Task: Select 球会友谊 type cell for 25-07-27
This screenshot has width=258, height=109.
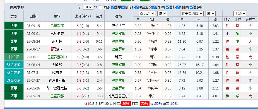Action: 14,80
